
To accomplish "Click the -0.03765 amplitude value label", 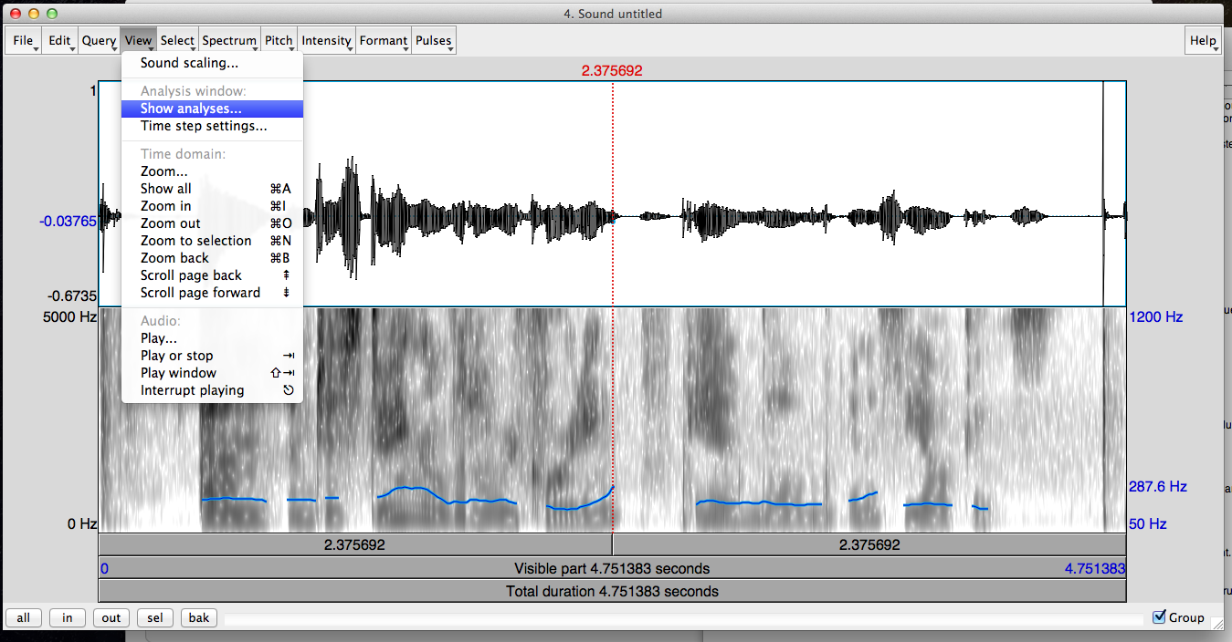I will click(x=68, y=221).
